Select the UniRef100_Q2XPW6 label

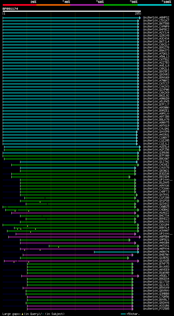tap(156, 90)
